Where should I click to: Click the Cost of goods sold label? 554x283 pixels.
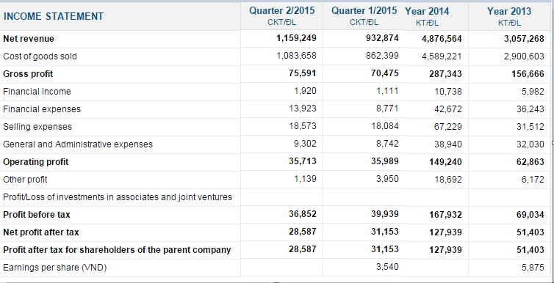click(40, 56)
